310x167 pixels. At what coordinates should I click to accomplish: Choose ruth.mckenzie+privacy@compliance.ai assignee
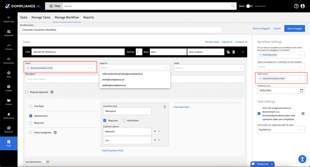point(135,74)
